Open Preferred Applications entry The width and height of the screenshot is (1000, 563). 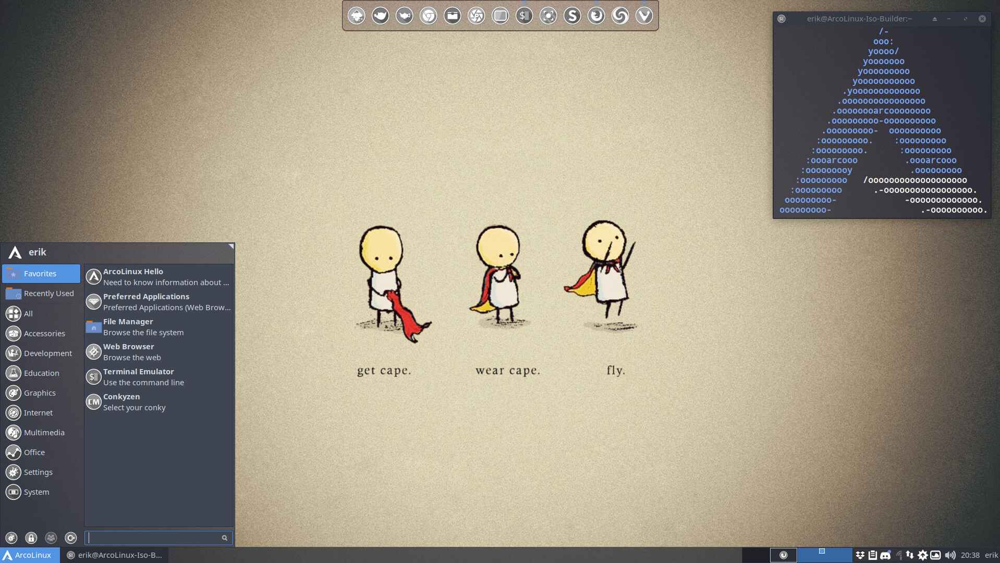click(x=158, y=302)
